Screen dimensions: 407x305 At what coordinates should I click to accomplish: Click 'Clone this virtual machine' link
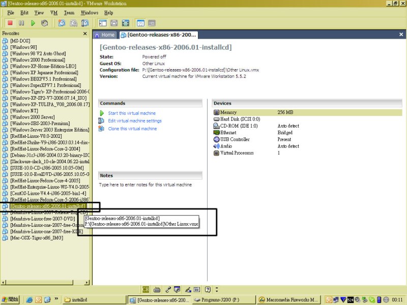(132, 129)
